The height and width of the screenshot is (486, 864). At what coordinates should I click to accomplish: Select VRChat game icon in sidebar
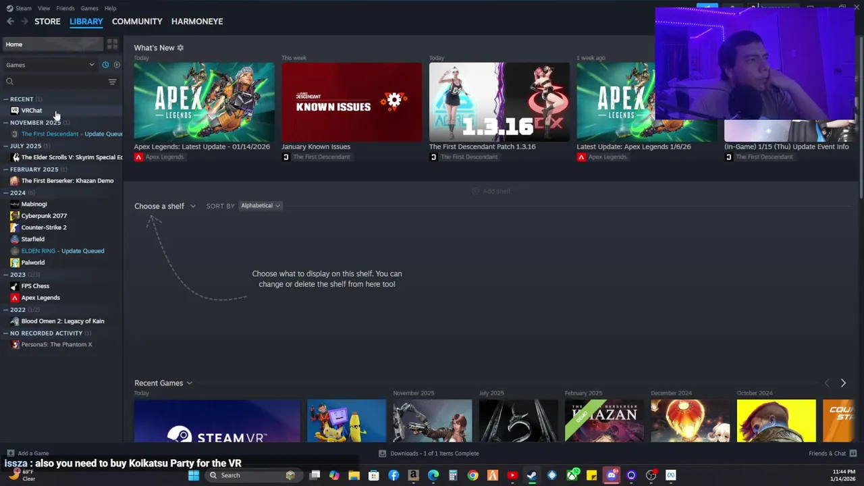[15, 111]
